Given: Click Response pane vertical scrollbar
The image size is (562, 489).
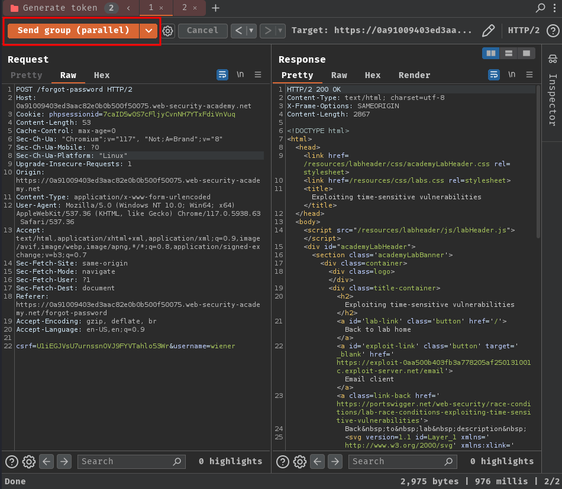Looking at the screenshot, I should tap(538, 161).
